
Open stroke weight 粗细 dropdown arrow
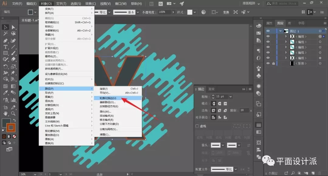(x=231, y=96)
